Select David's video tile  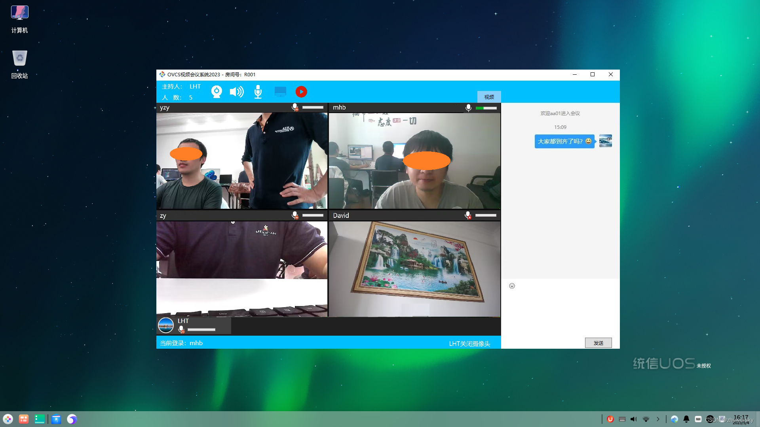(414, 269)
